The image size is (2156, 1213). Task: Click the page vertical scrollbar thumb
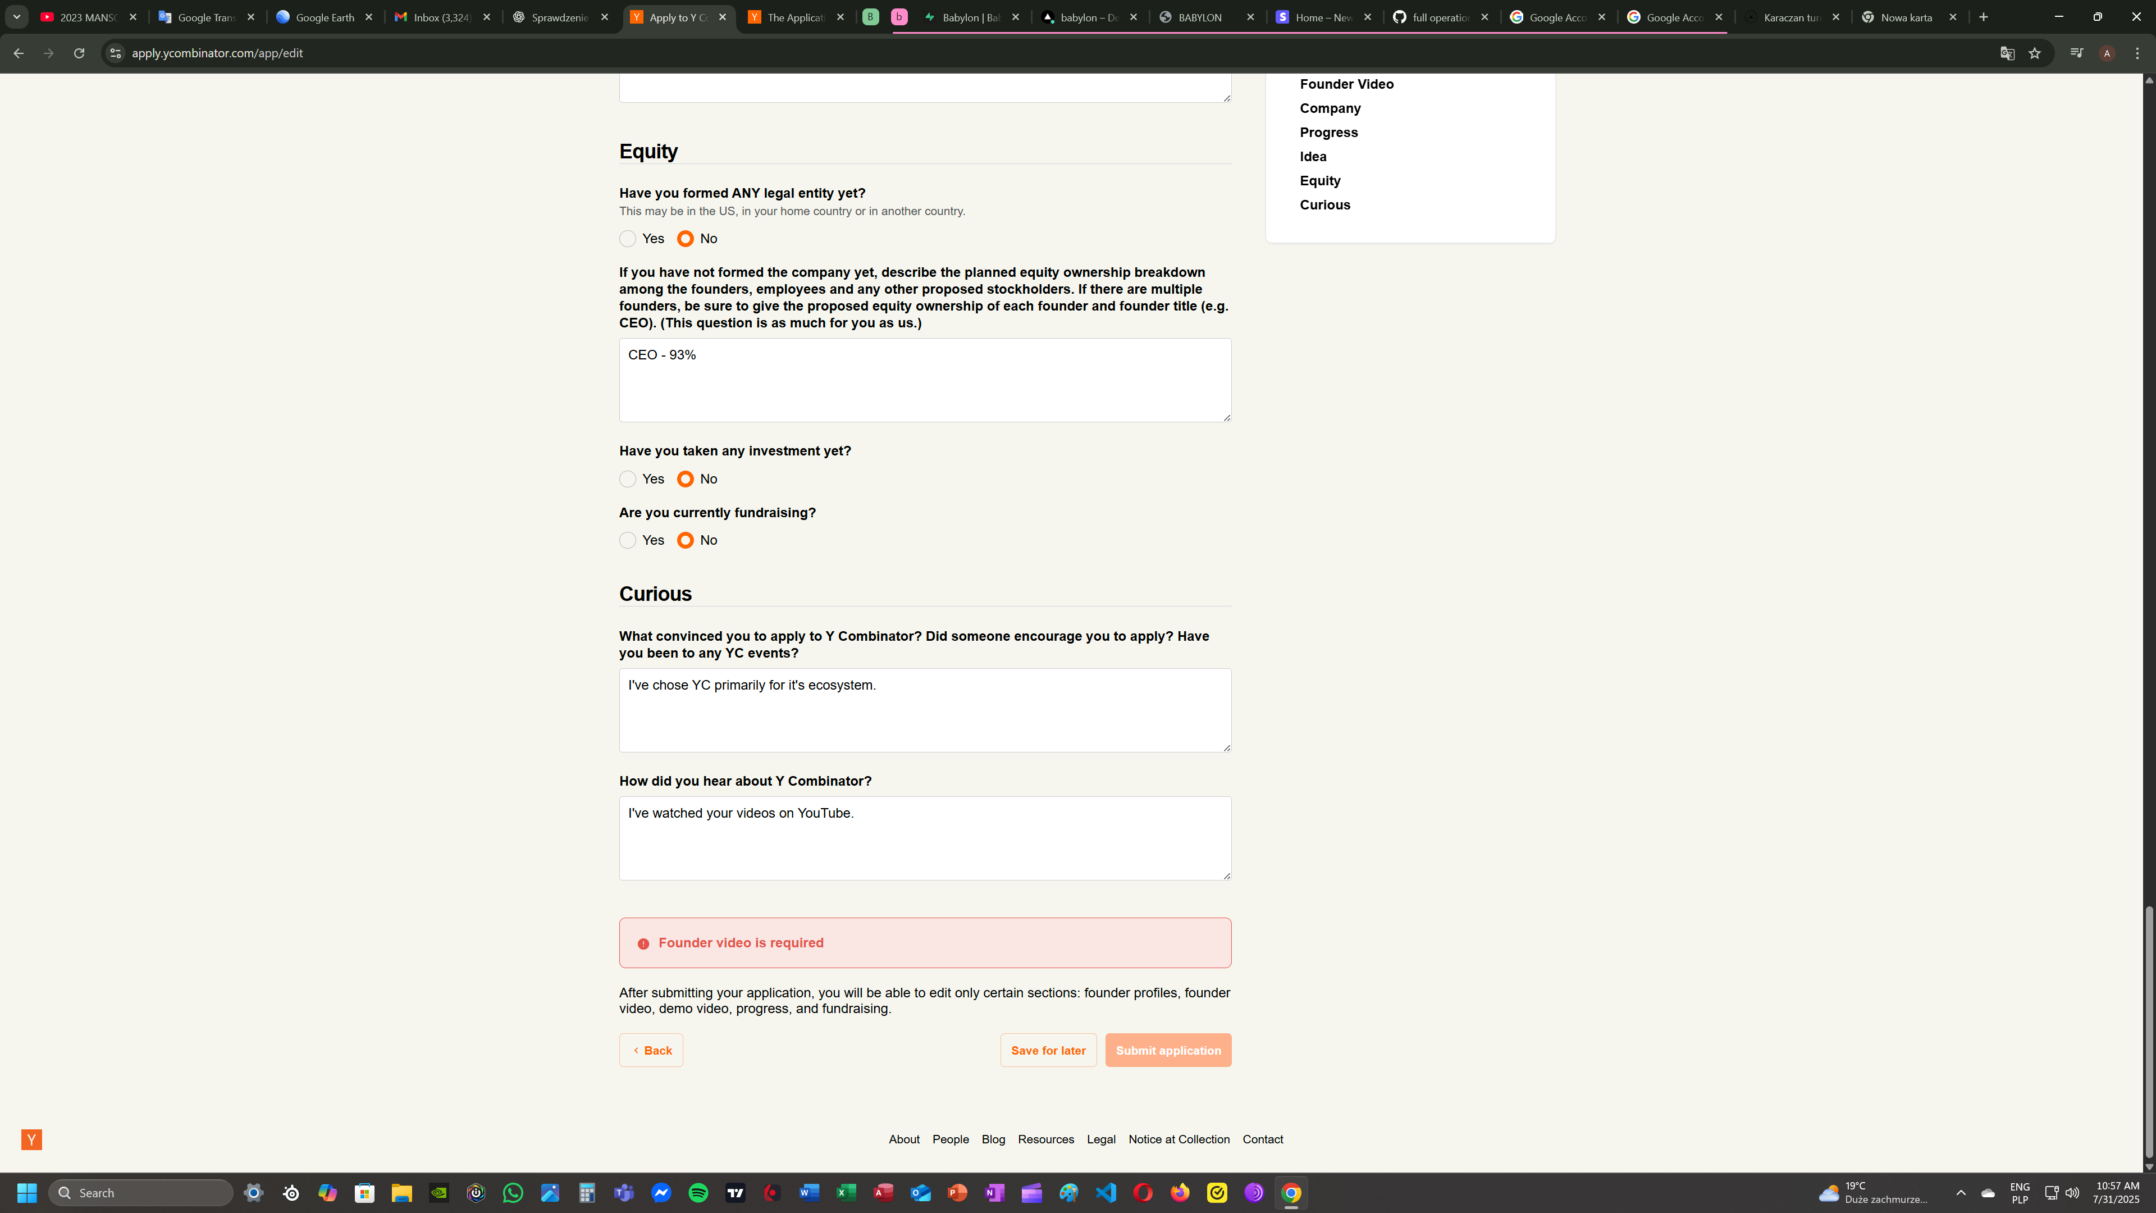tap(2149, 1032)
